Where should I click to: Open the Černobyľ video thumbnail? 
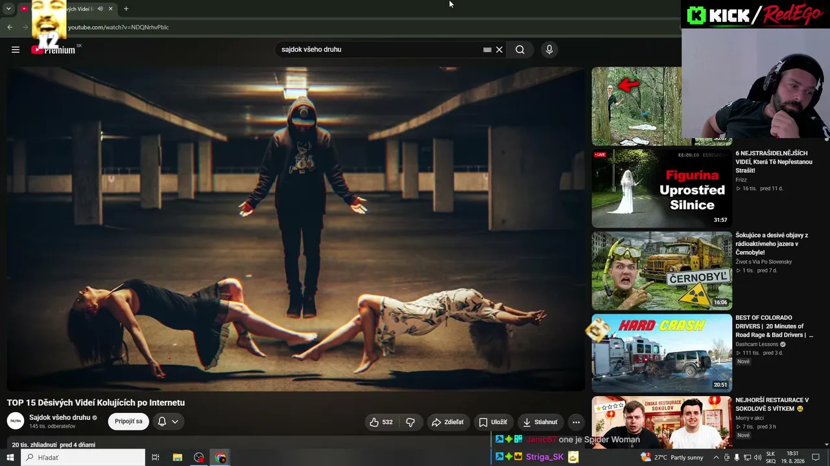coord(661,271)
